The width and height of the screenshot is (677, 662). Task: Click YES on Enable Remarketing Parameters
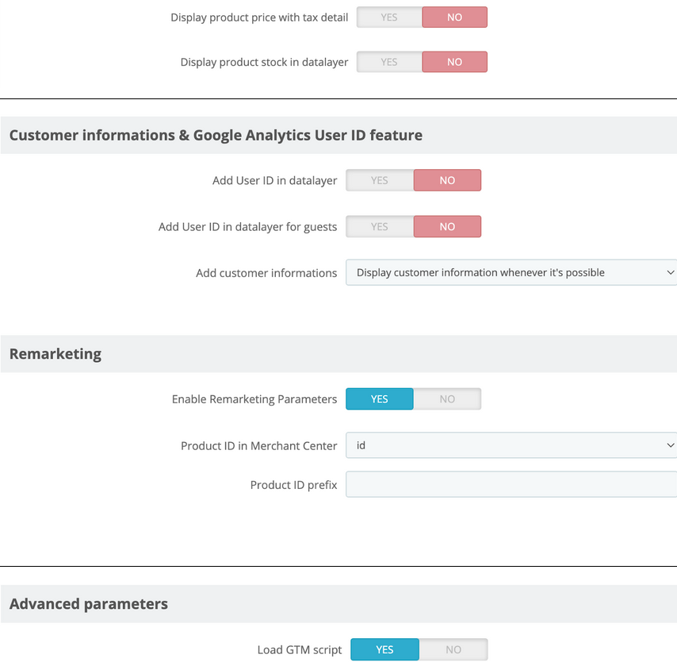coord(380,399)
